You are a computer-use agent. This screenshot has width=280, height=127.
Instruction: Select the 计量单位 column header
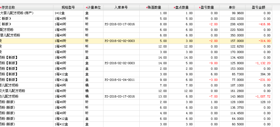pyautogui.click(x=93, y=8)
